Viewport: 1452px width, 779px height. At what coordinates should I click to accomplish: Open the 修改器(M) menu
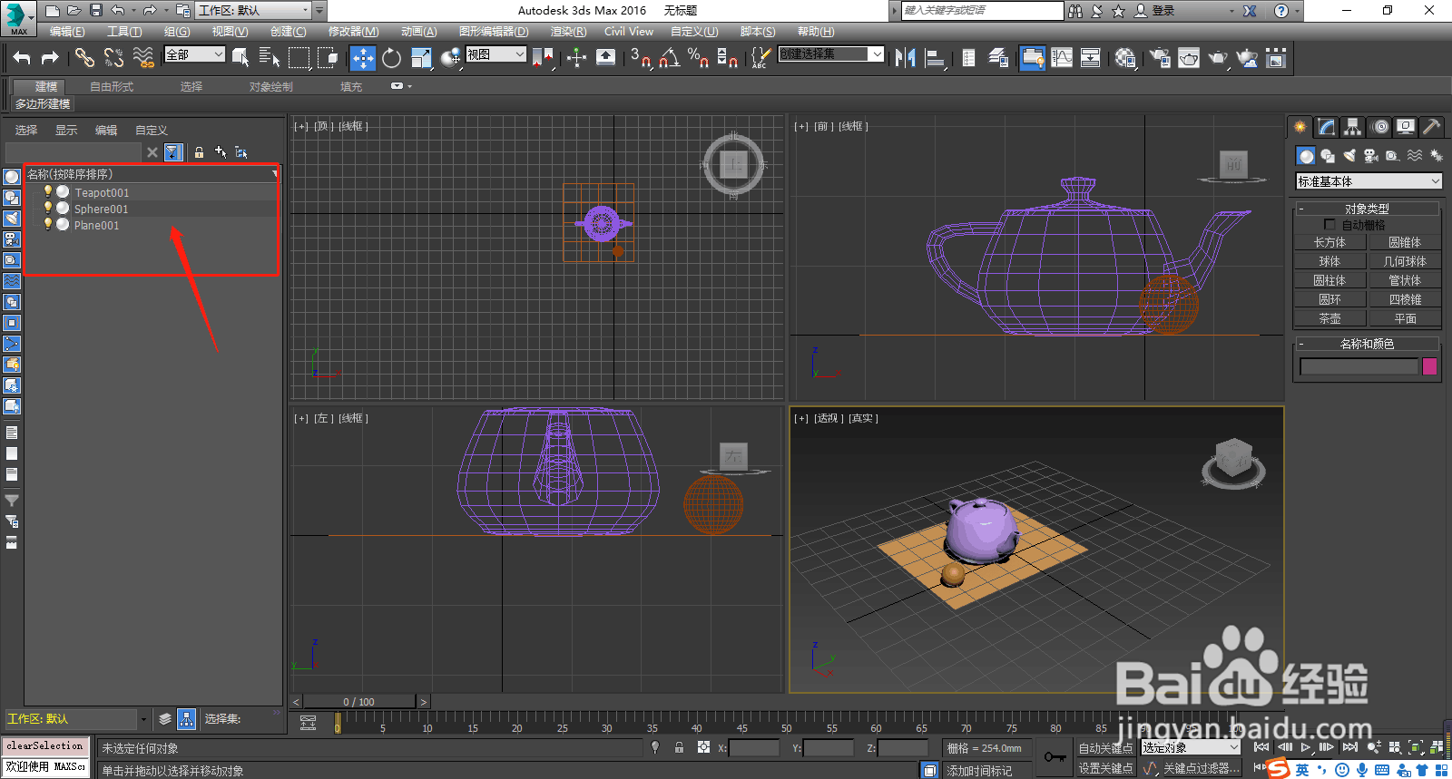353,31
